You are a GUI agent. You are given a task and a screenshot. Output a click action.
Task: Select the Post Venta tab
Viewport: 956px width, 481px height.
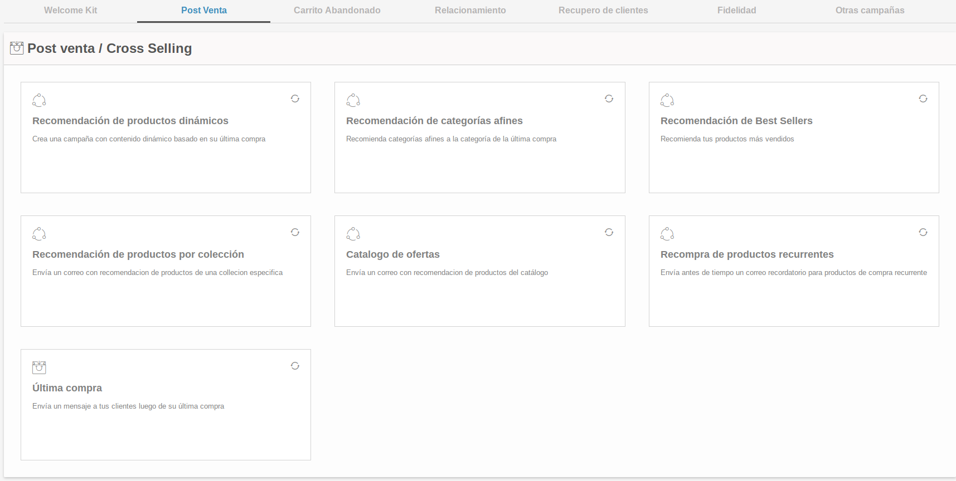point(204,11)
